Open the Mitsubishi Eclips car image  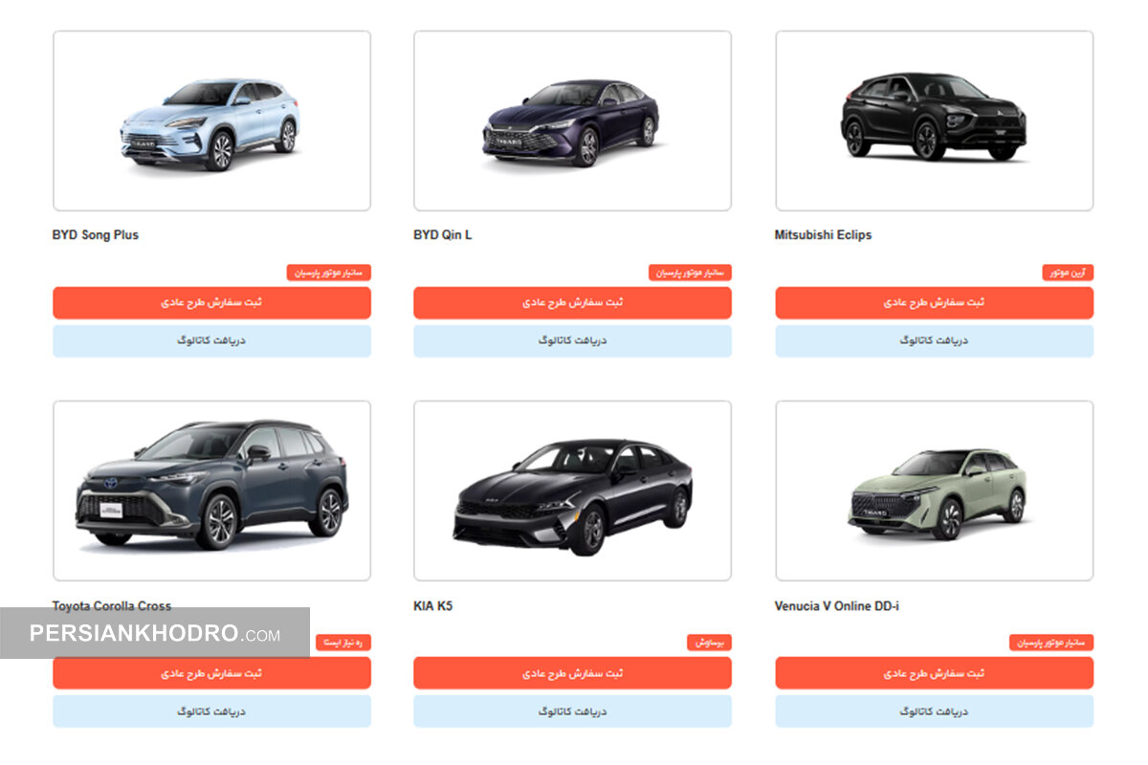(934, 120)
